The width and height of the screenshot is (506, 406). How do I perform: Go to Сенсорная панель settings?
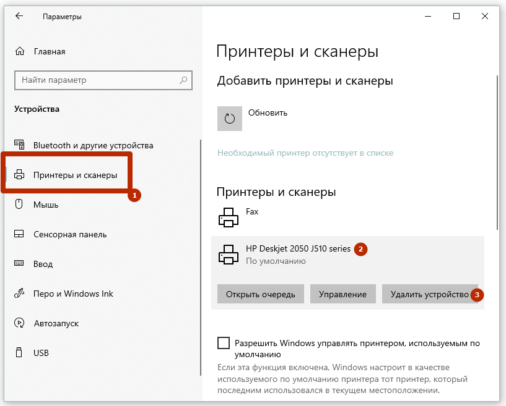[69, 234]
